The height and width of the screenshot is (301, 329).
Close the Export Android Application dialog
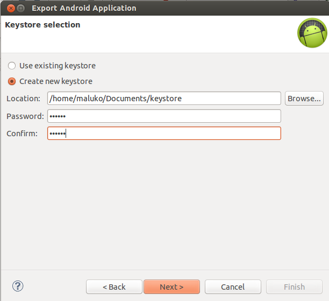click(x=11, y=9)
